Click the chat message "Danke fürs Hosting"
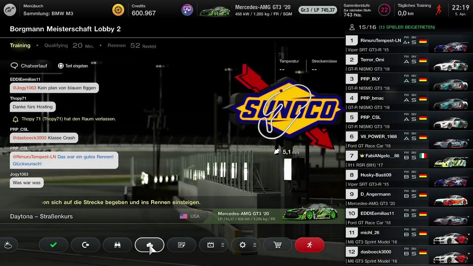Image resolution: width=473 pixels, height=266 pixels. tap(33, 107)
